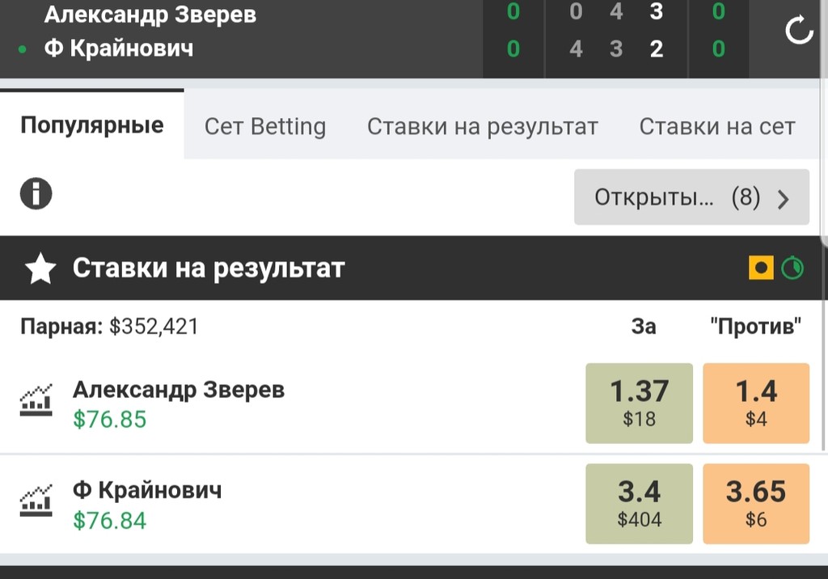The height and width of the screenshot is (579, 828).
Task: Expand the Открыты… (8) open bets list
Action: 691,197
